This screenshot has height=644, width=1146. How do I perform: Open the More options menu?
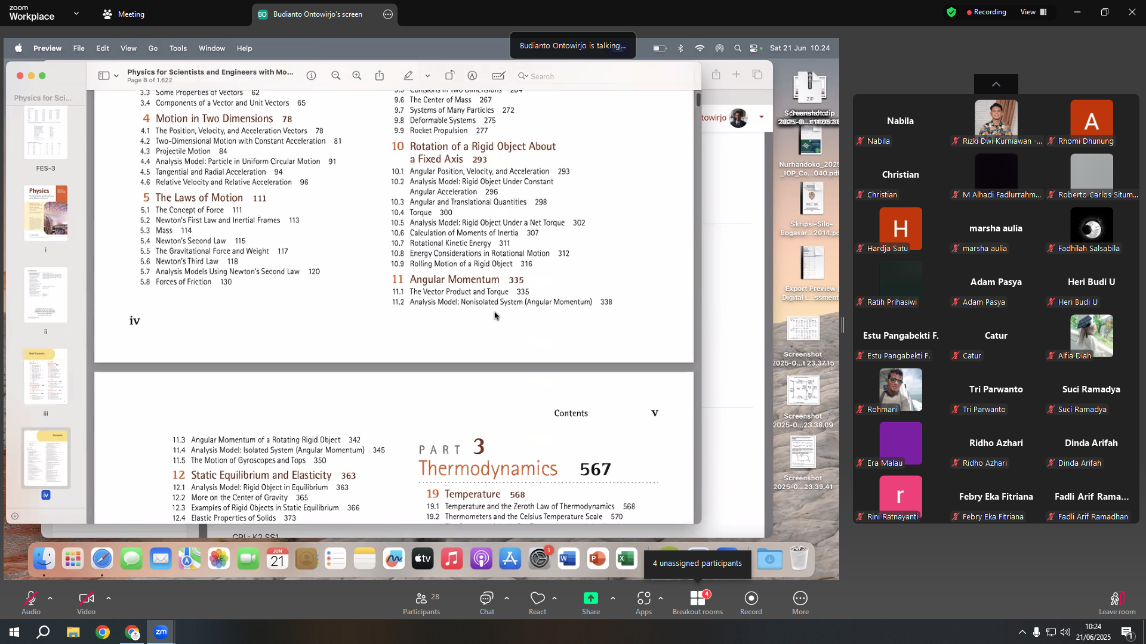coord(800,602)
